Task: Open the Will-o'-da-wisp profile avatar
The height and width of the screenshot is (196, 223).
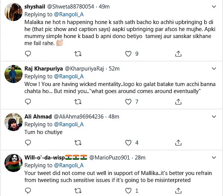Action: tap(13, 163)
